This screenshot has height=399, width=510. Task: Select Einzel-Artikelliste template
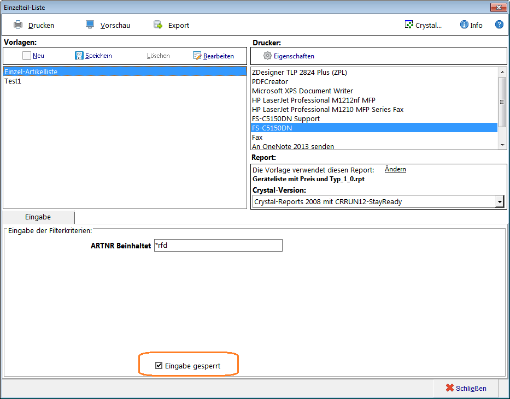click(x=125, y=72)
